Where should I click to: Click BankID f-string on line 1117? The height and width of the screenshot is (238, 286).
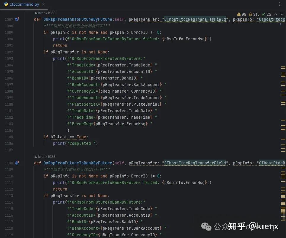(x=105, y=222)
